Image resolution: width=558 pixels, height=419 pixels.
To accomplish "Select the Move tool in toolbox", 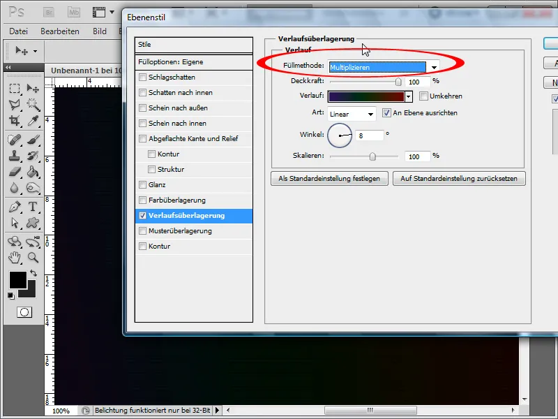I will coord(33,88).
